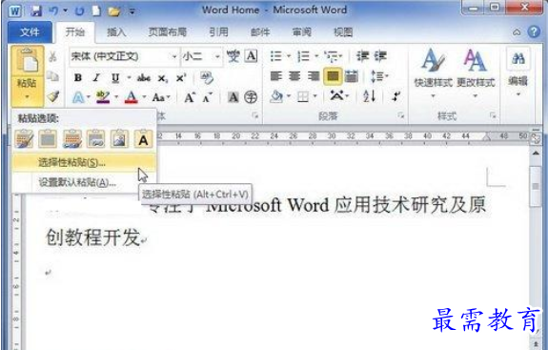Toggle strikethrough abc formatting

144,77
